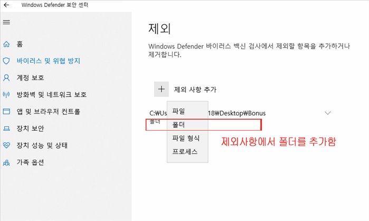Open 방화벽 및 네트워크 보호

(52, 94)
